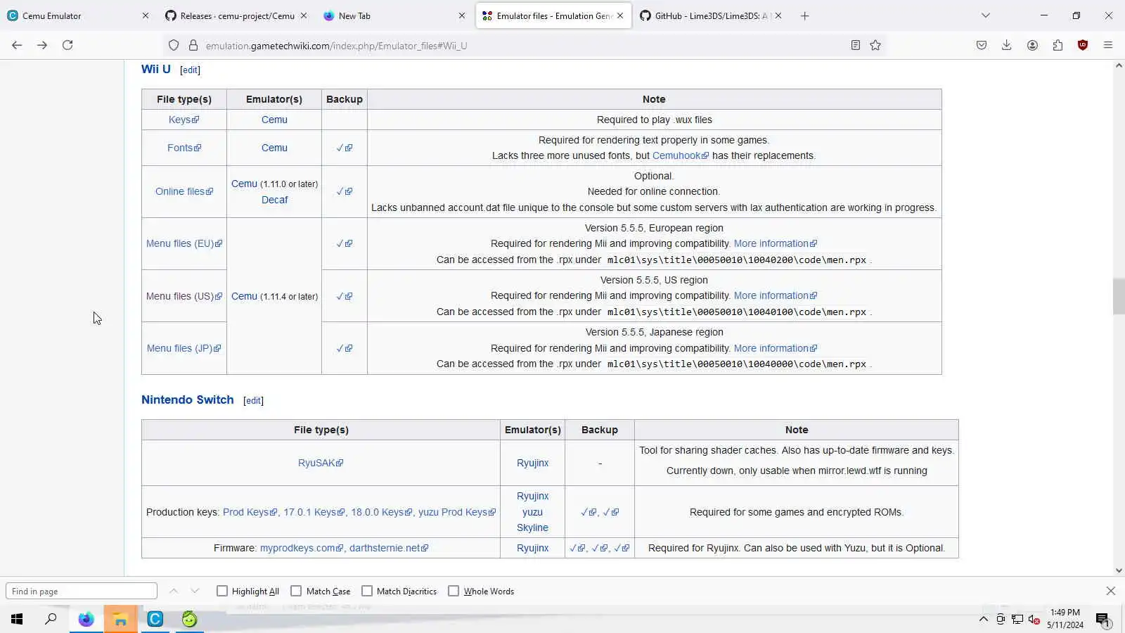Enable Match Case checkbox
The width and height of the screenshot is (1125, 633).
pyautogui.click(x=296, y=592)
